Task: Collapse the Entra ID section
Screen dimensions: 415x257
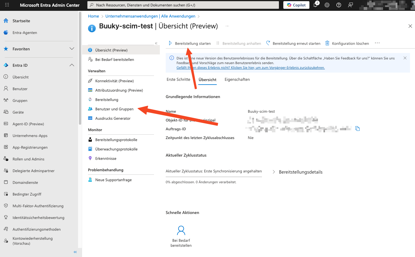Action: (x=72, y=65)
